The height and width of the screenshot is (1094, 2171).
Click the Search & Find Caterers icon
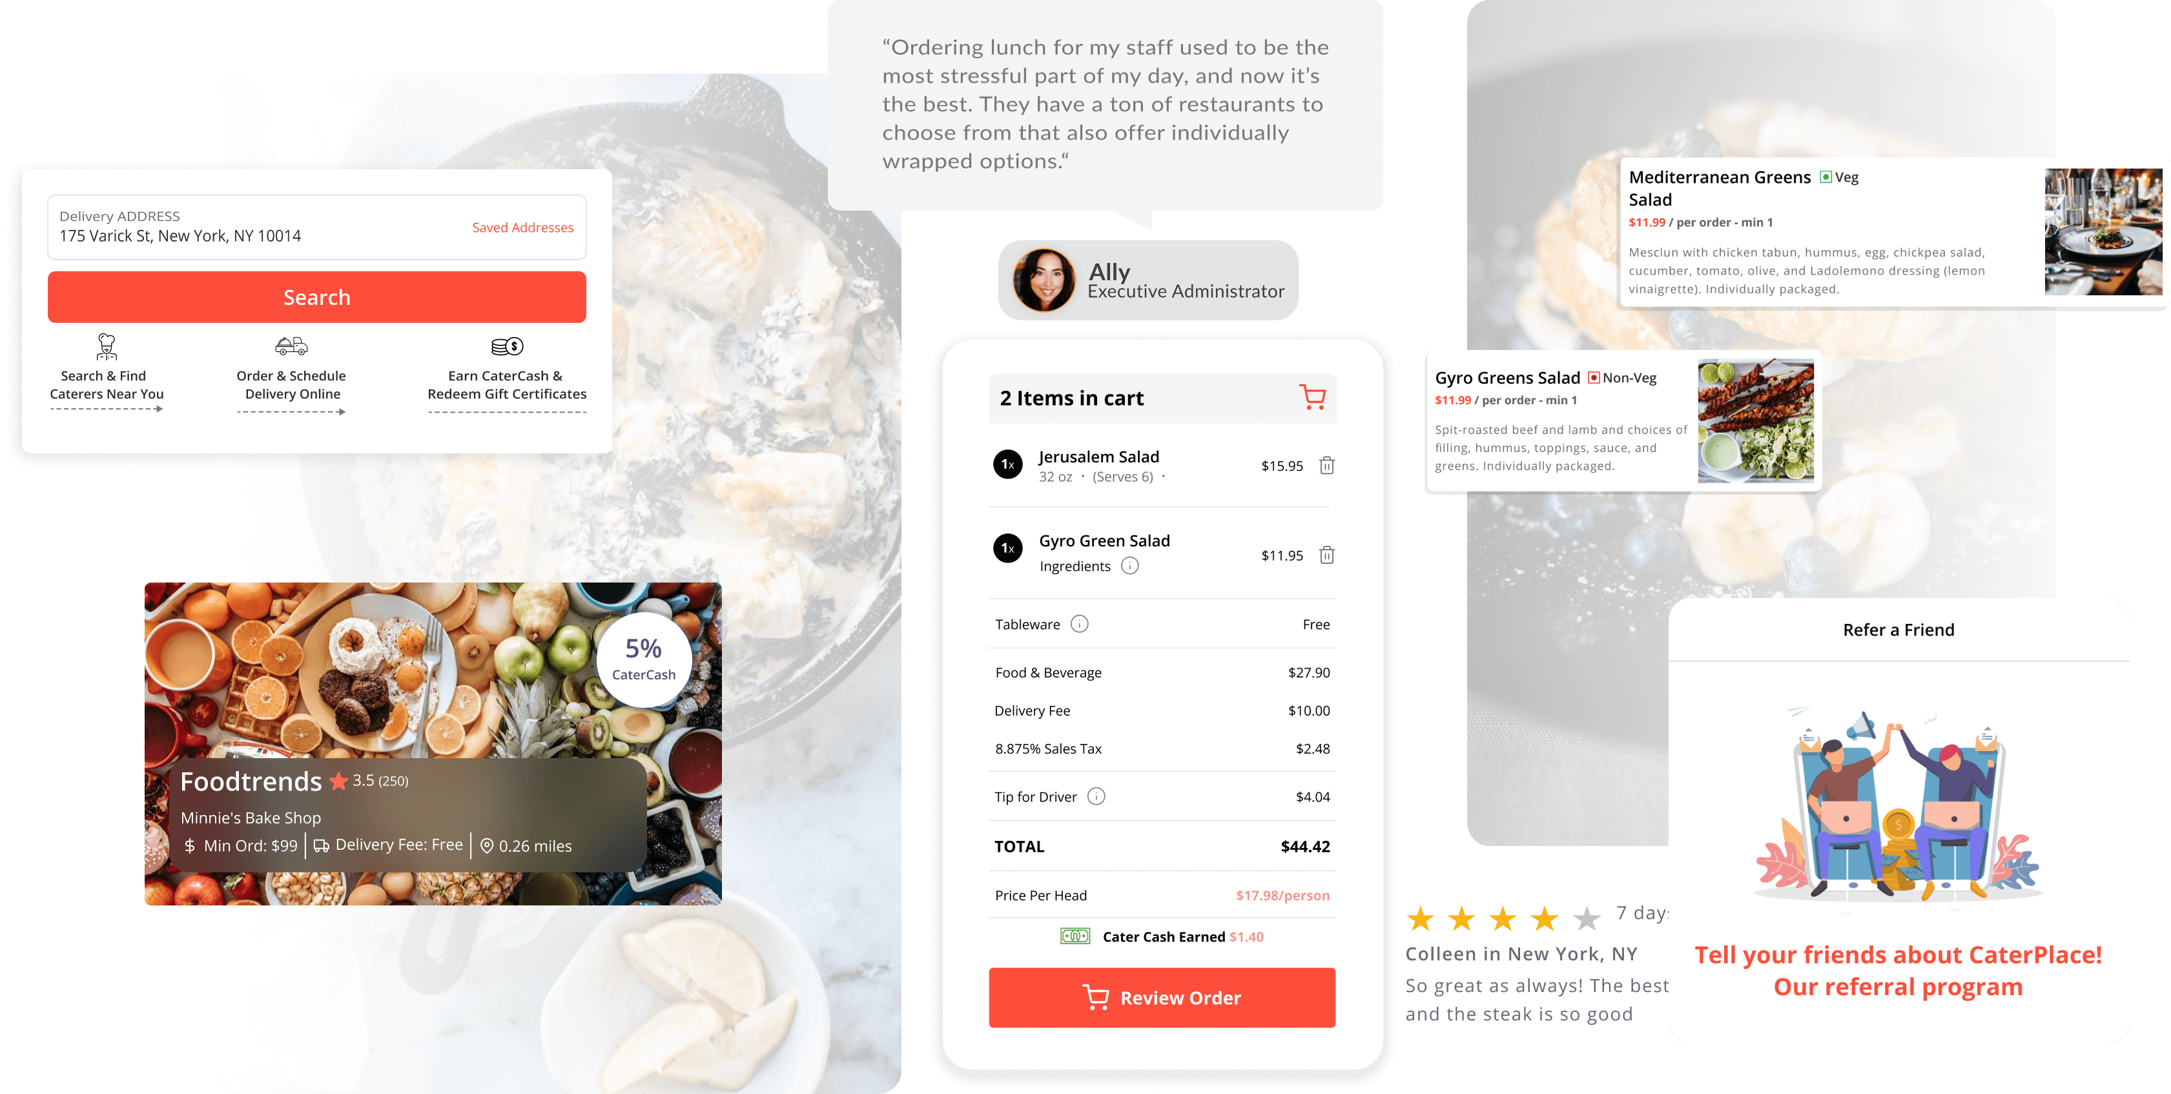click(x=105, y=346)
